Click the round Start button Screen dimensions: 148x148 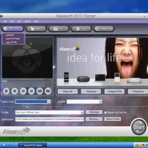coord(139,127)
